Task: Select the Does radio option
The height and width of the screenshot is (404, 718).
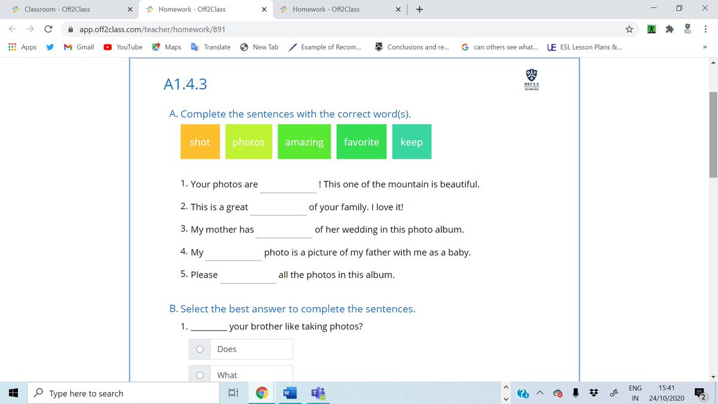Action: [199, 349]
